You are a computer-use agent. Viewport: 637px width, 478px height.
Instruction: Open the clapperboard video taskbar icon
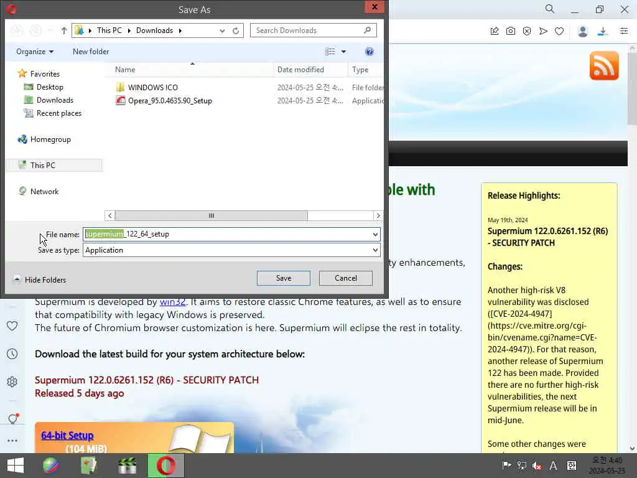click(127, 466)
